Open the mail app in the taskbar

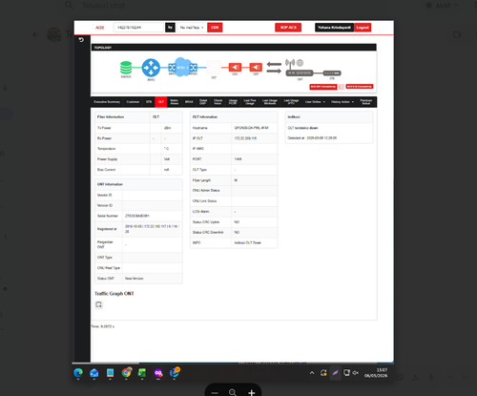point(94,372)
